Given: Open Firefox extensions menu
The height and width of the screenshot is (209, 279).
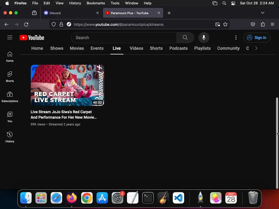Looking at the screenshot, I should [263, 24].
